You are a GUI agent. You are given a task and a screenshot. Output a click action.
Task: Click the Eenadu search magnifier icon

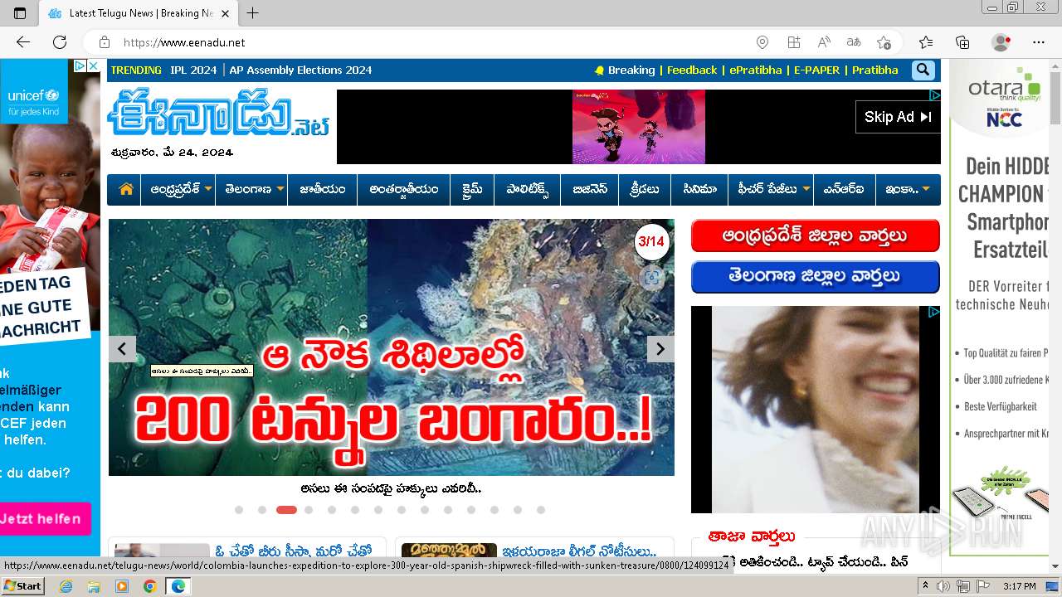tap(923, 70)
